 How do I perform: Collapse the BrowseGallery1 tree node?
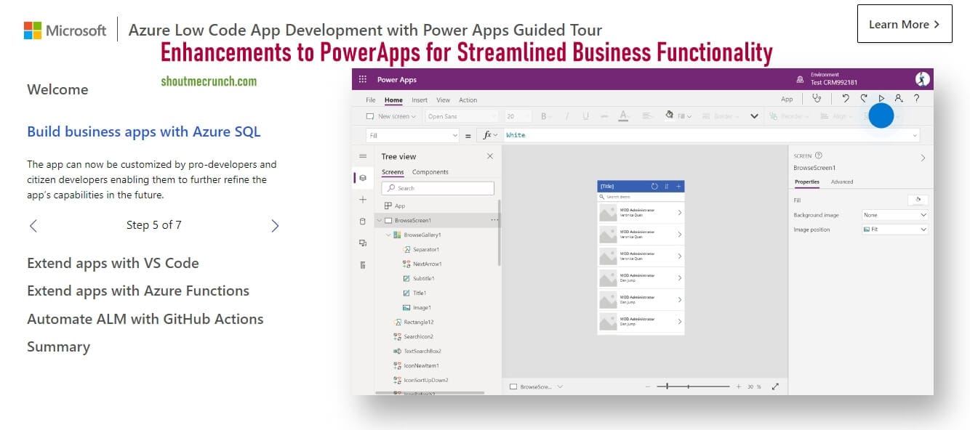(388, 235)
